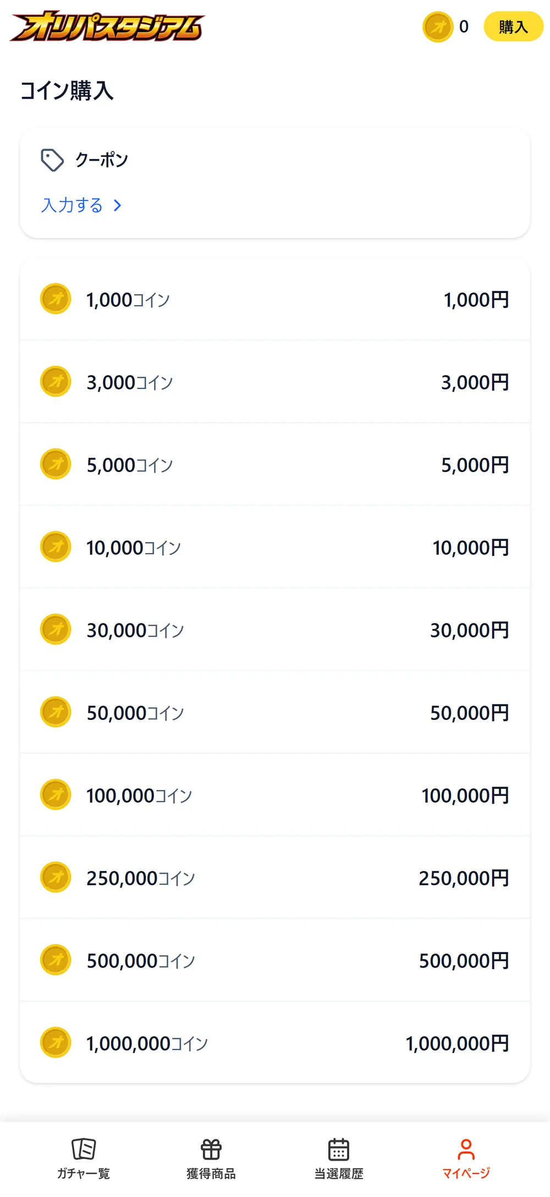Click the オリパスタジアム logo
550x1197 pixels.
(x=107, y=26)
